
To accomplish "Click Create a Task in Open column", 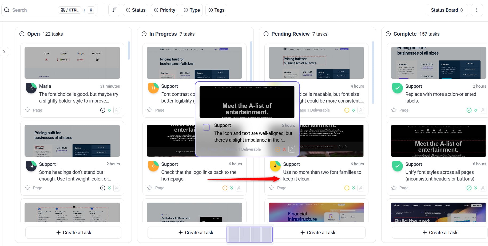I will tap(73, 233).
